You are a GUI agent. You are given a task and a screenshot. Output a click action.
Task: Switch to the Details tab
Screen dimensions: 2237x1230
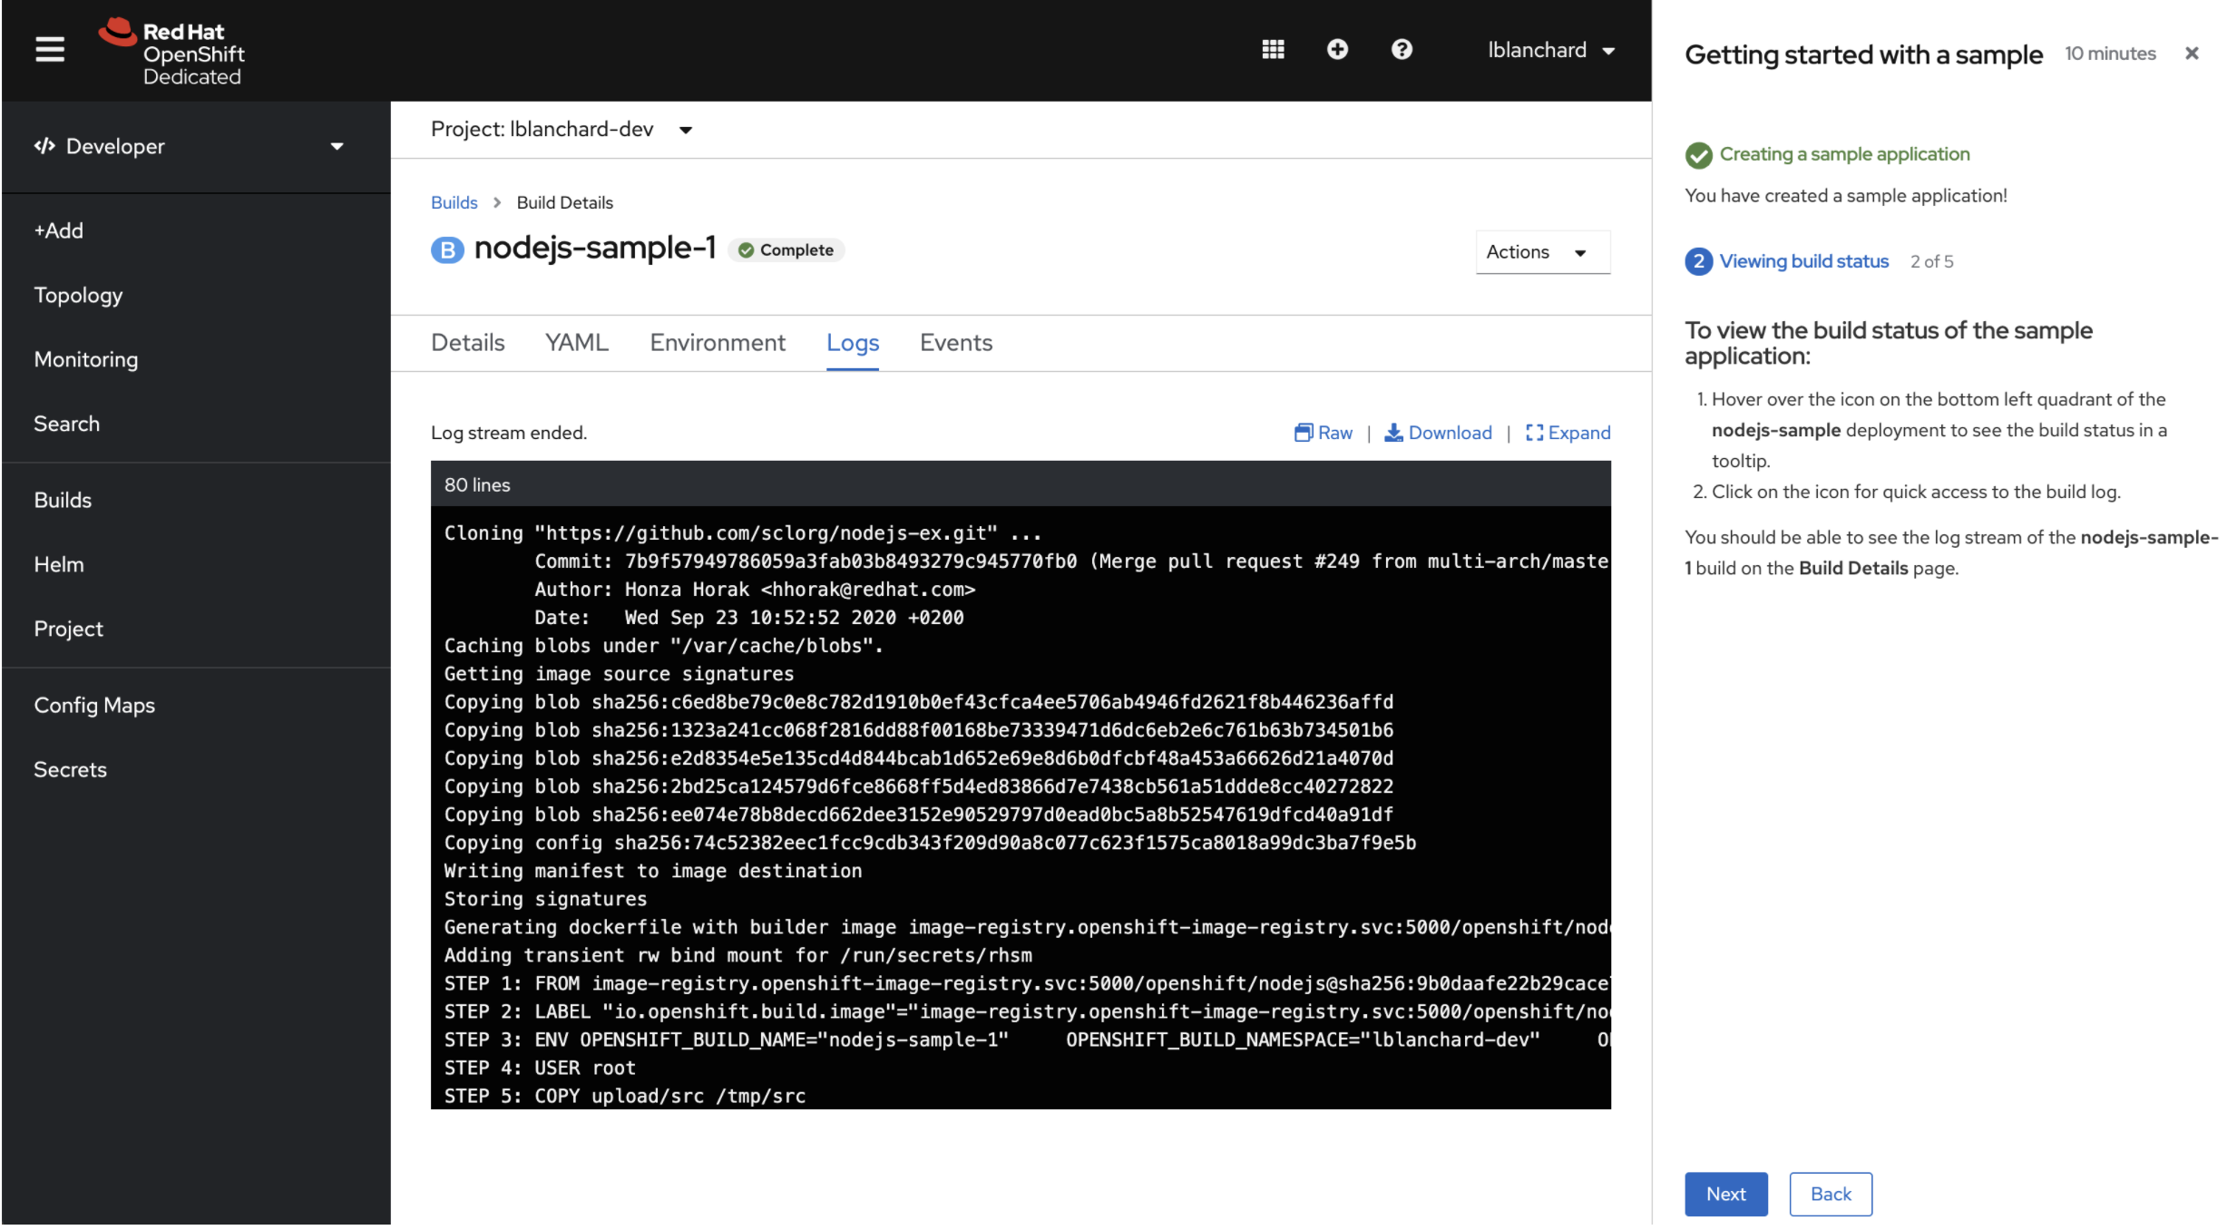tap(467, 343)
